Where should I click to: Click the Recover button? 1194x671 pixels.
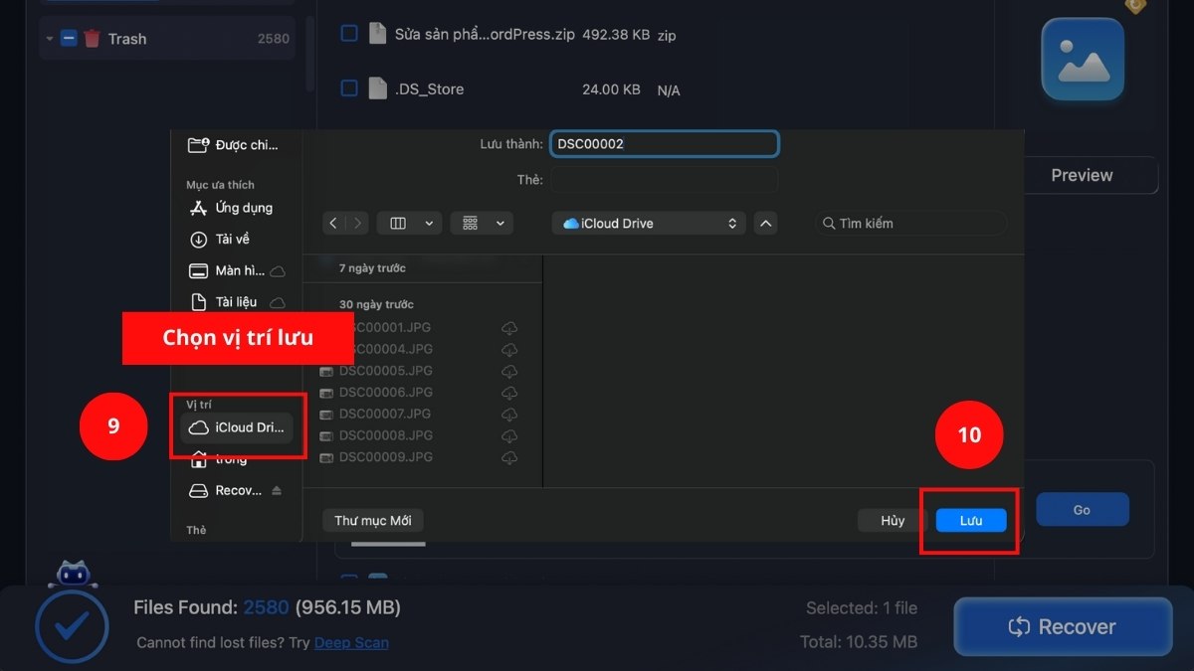click(1063, 627)
